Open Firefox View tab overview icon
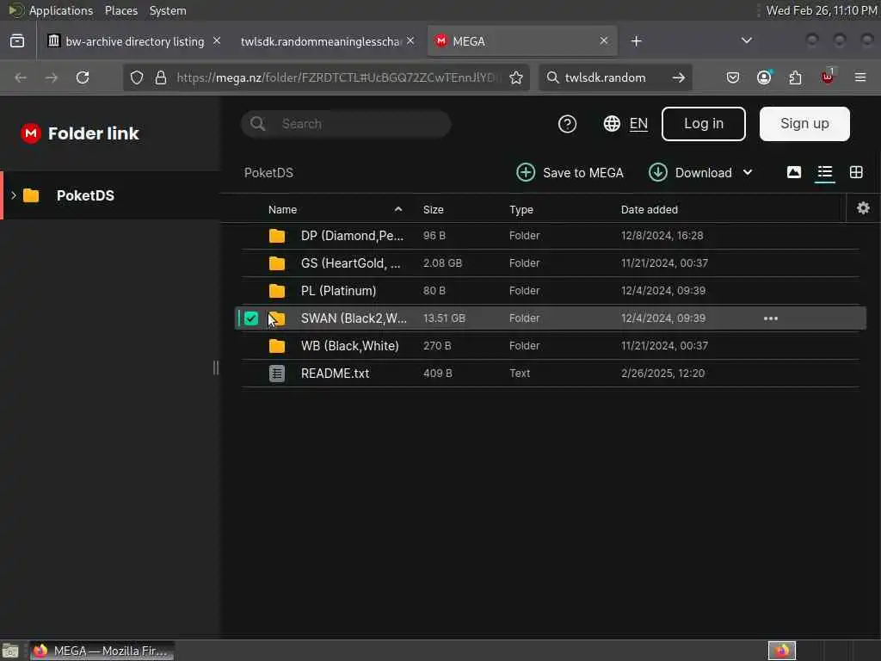 tap(17, 41)
